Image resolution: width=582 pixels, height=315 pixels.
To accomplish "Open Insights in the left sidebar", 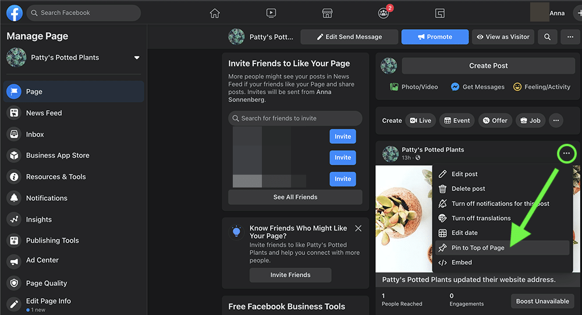I will [x=39, y=220].
